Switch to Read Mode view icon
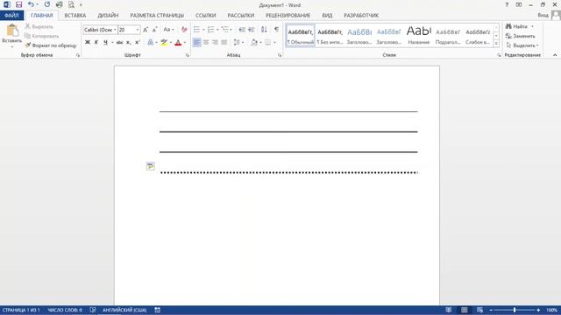The image size is (561, 315). pos(448,310)
